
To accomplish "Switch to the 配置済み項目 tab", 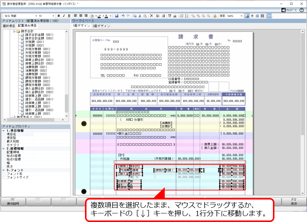I will (x=27, y=26).
